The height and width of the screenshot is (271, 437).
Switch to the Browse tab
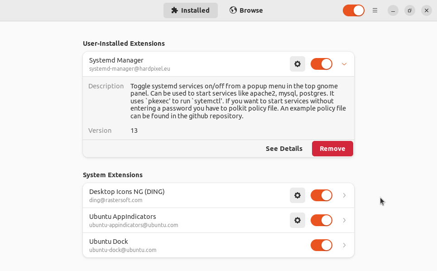point(246,10)
